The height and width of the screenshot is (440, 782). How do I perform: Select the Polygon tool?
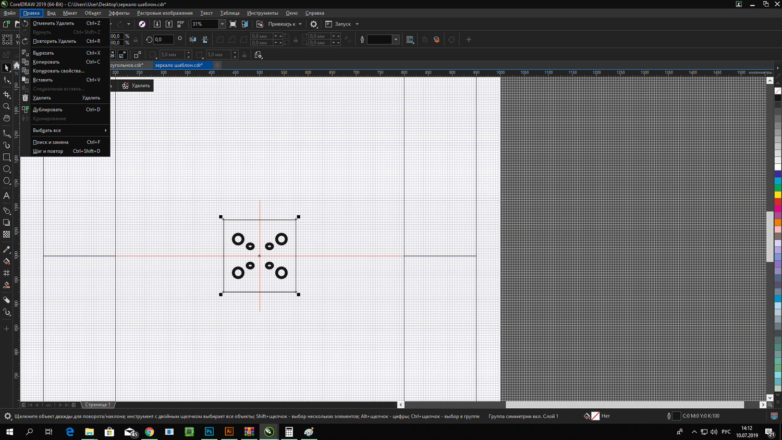pyautogui.click(x=7, y=181)
